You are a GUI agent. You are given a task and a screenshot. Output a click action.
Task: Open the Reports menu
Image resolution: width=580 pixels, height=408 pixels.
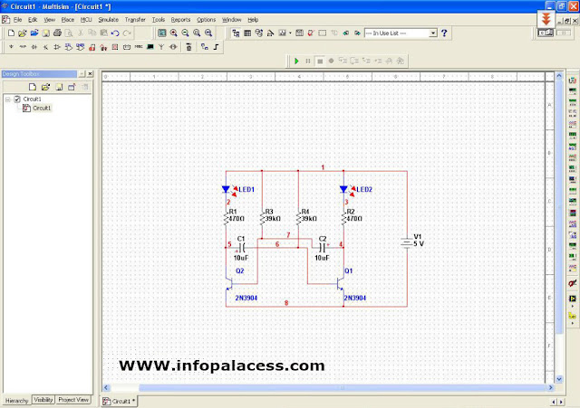pos(180,20)
